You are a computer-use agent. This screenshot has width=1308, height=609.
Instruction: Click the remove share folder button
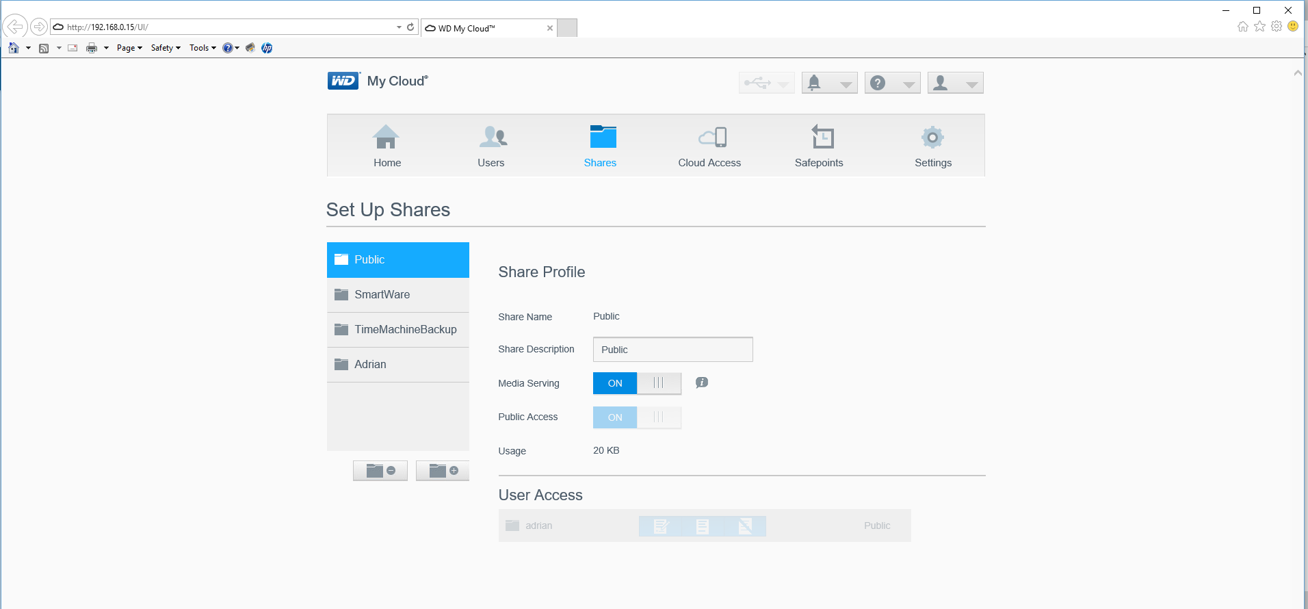[380, 471]
